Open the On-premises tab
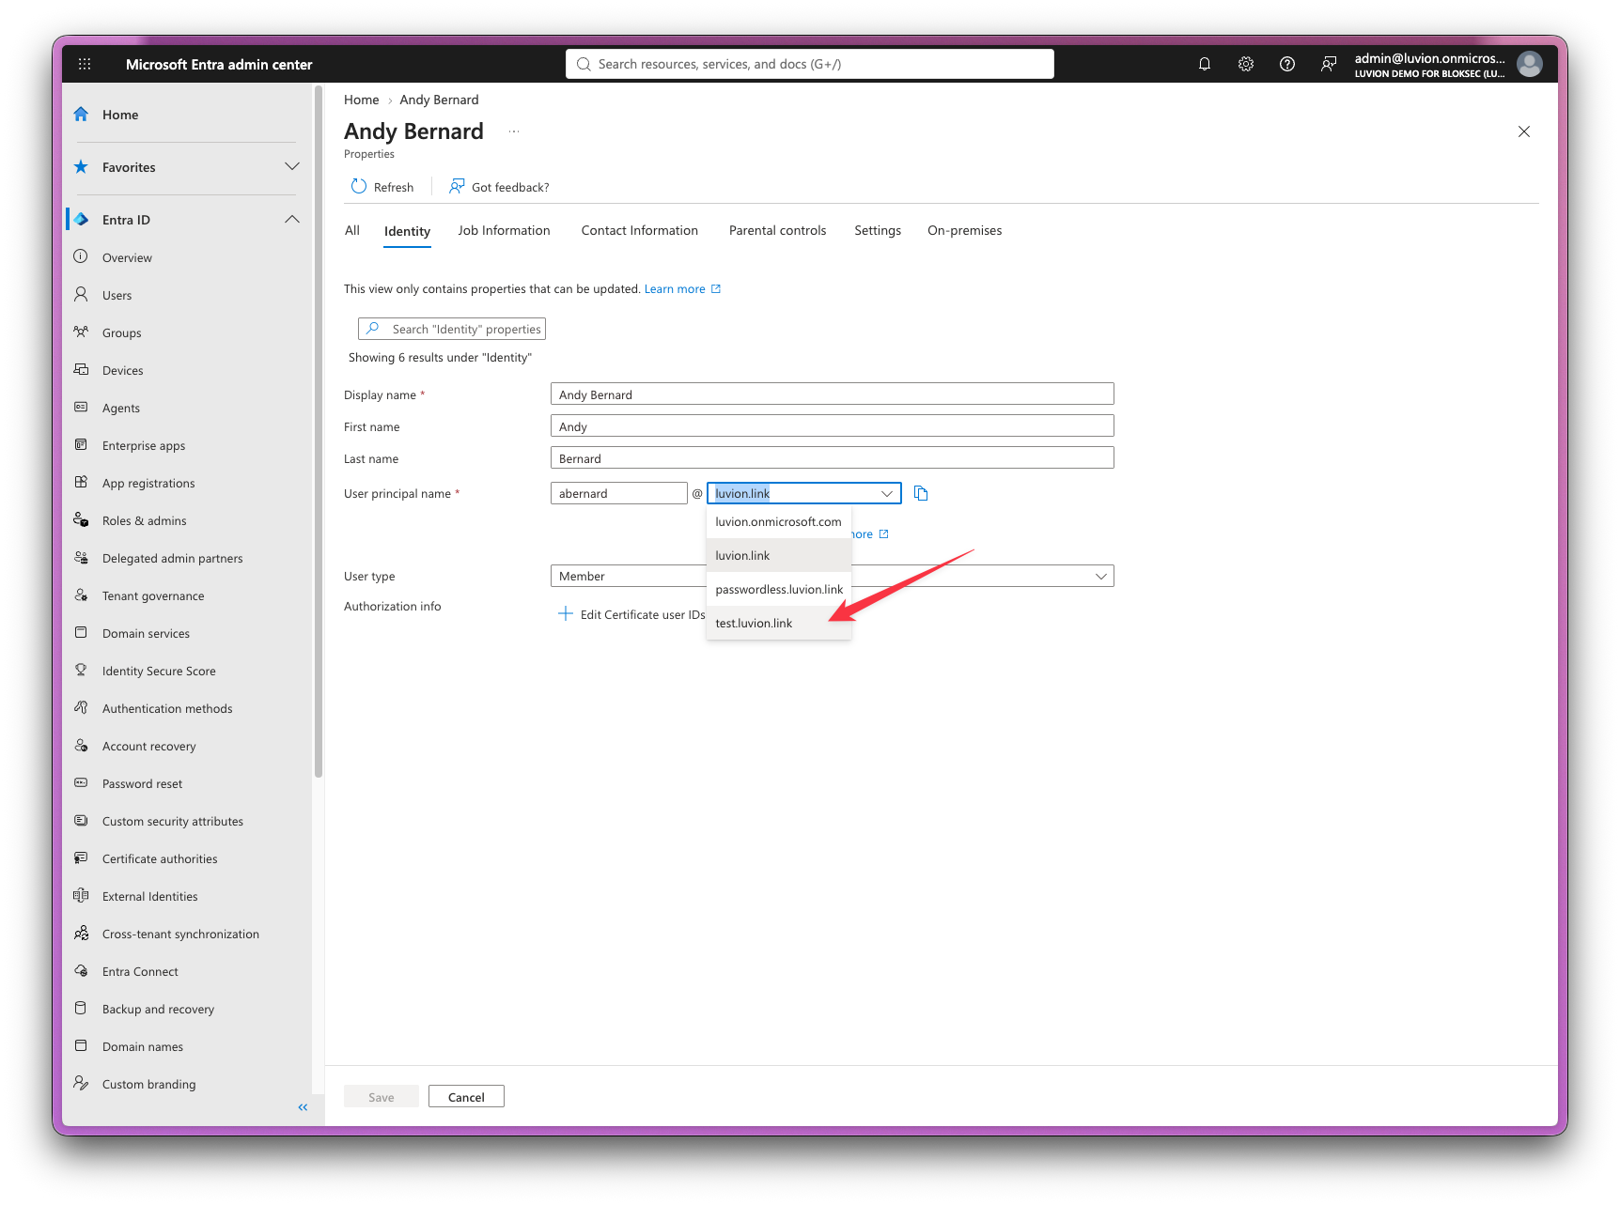 [x=964, y=230]
